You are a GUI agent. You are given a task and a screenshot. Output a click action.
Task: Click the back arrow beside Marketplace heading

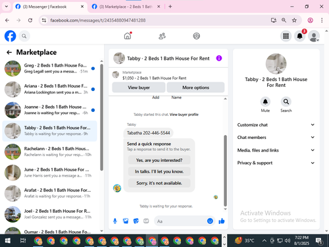9,52
